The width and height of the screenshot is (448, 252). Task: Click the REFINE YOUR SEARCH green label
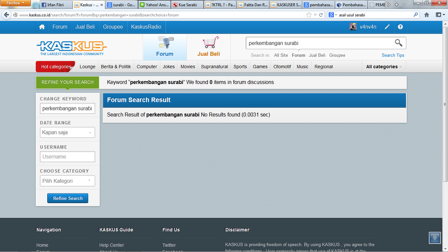pyautogui.click(x=68, y=82)
